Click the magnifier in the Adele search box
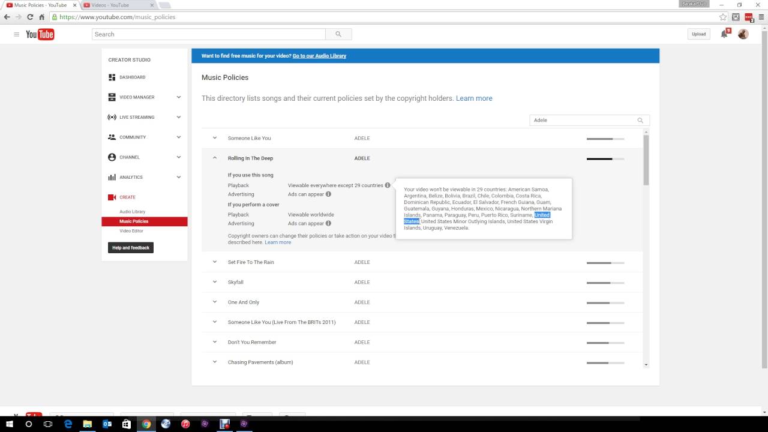Image resolution: width=768 pixels, height=432 pixels. tap(640, 120)
